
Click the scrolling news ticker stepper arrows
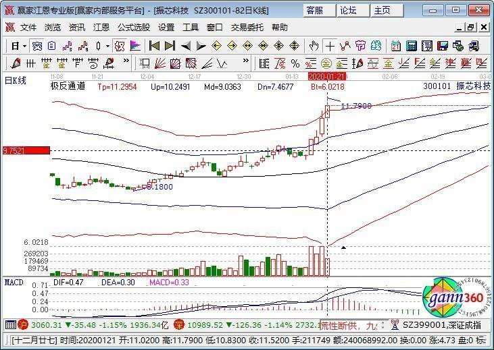coord(383,325)
